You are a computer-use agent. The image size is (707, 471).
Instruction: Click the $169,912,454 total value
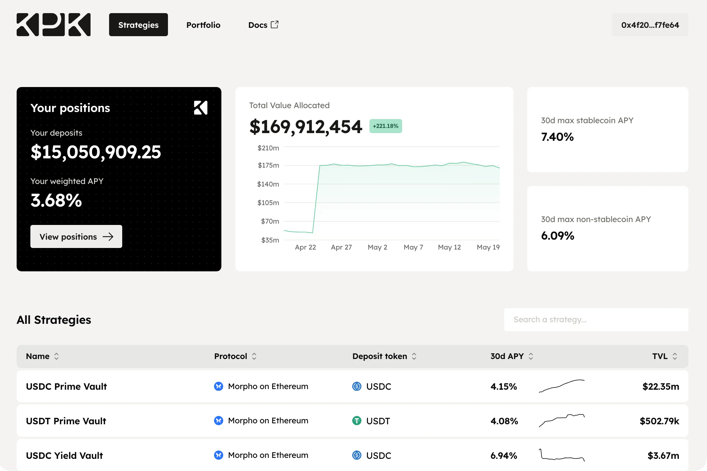point(306,127)
